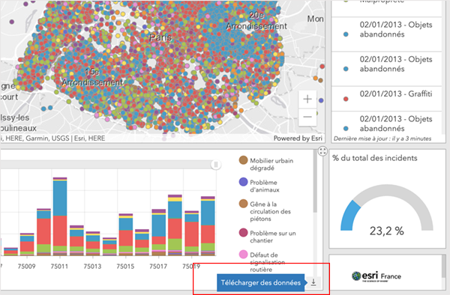Click the chart range handle pause icon
Image resolution: width=450 pixels, height=295 pixels.
click(x=216, y=165)
